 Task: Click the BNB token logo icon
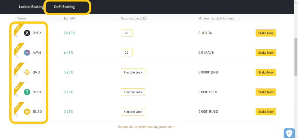pos(27,72)
